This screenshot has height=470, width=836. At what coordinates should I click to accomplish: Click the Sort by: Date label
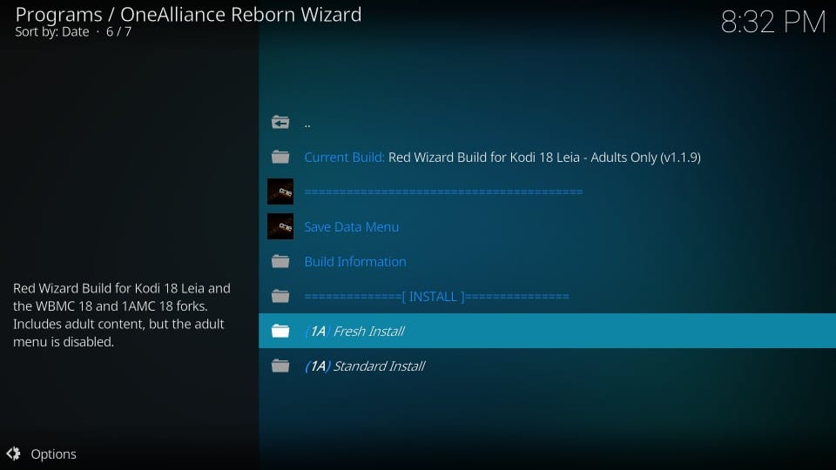click(x=52, y=32)
